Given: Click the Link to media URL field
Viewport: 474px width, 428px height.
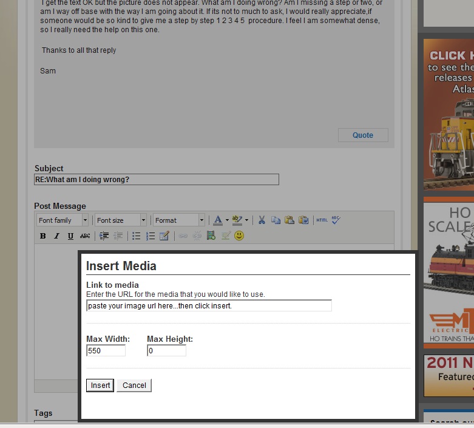Looking at the screenshot, I should tap(209, 306).
